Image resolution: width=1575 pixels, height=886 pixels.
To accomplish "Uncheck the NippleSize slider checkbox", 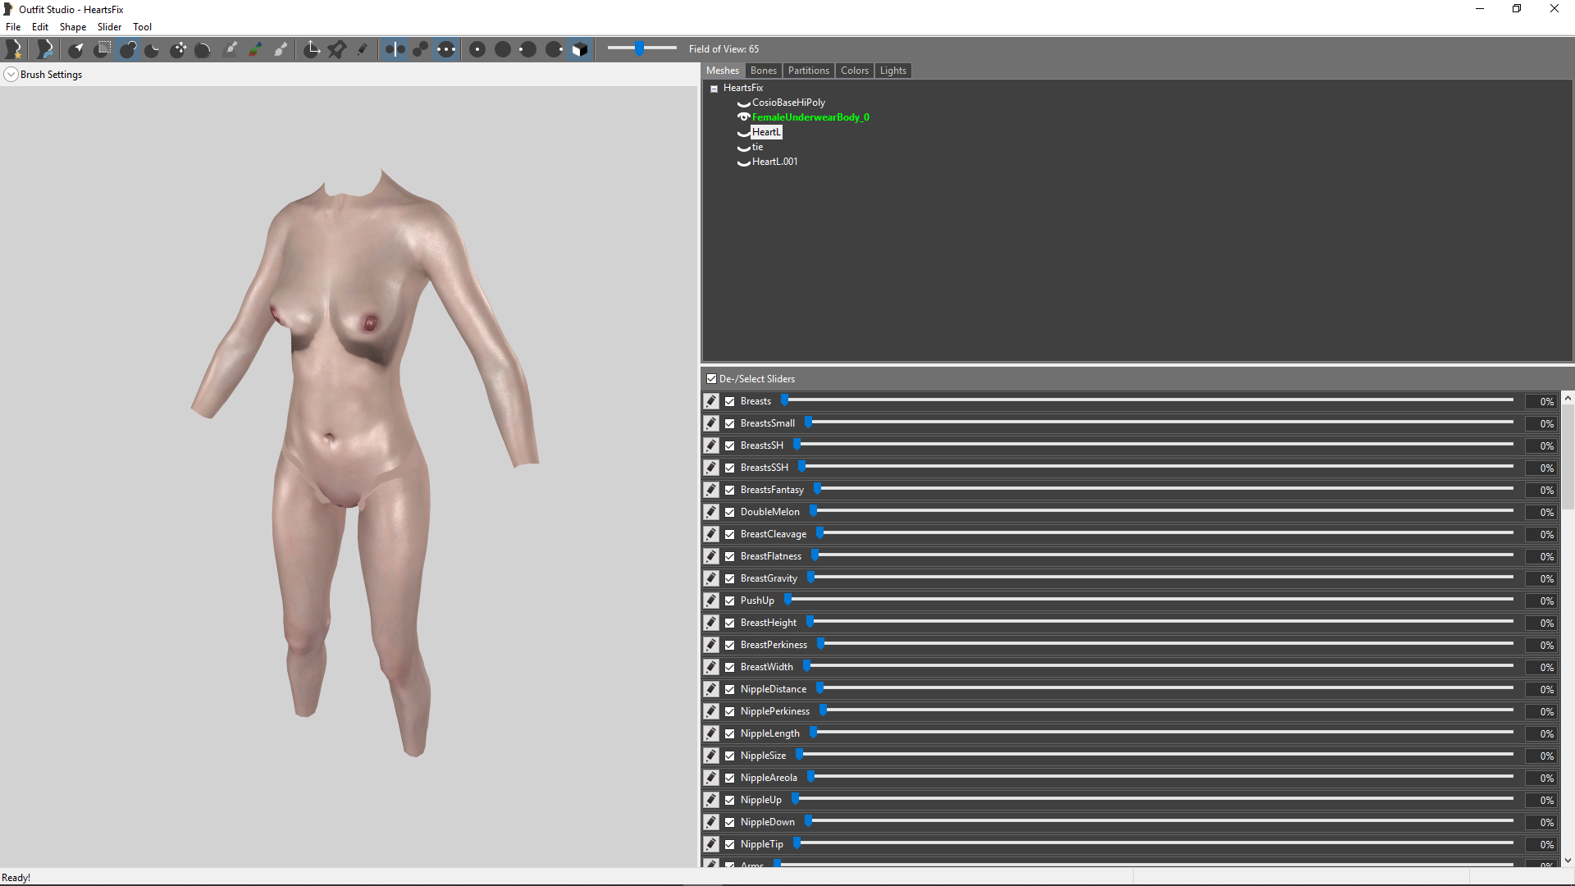I will click(x=729, y=756).
